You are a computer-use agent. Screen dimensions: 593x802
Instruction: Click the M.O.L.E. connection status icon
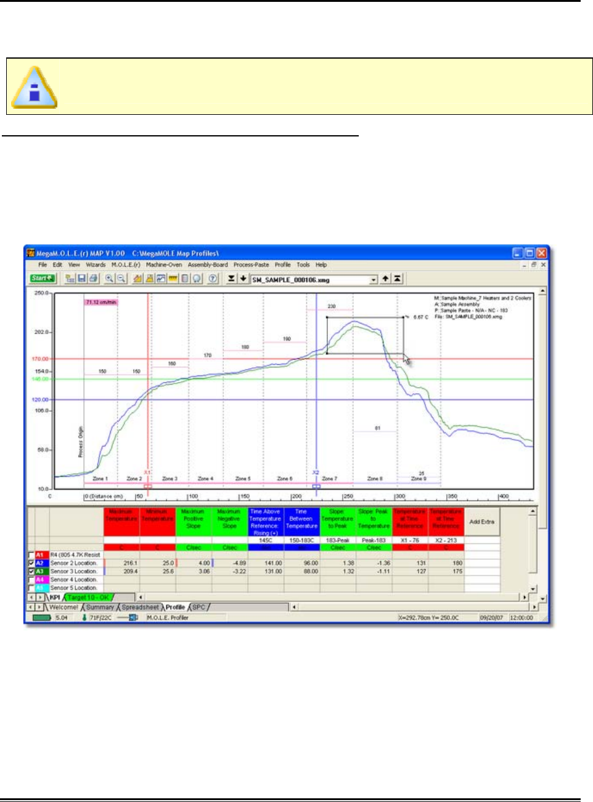coord(128,617)
